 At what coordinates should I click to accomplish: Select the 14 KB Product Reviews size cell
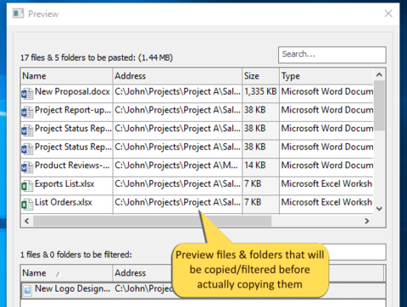pyautogui.click(x=260, y=165)
